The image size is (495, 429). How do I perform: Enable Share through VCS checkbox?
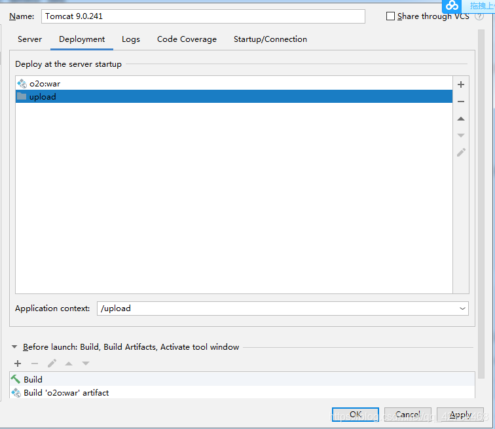tap(390, 16)
